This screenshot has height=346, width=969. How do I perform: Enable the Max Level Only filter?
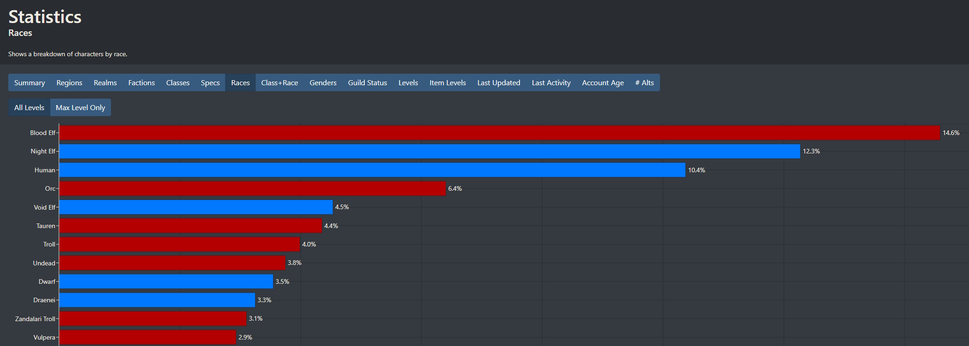click(x=81, y=107)
